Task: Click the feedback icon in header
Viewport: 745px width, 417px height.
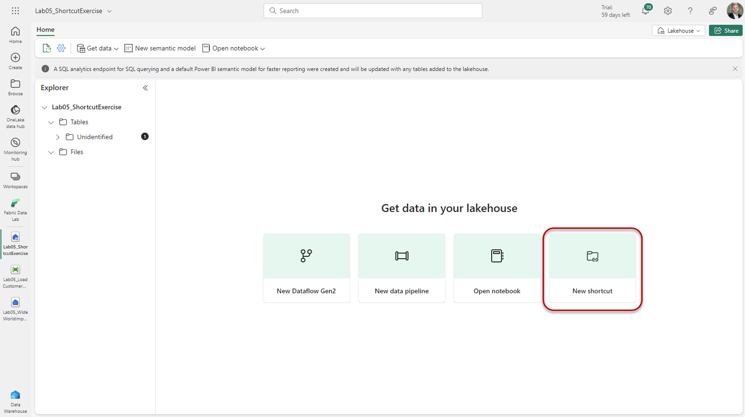Action: pos(712,11)
